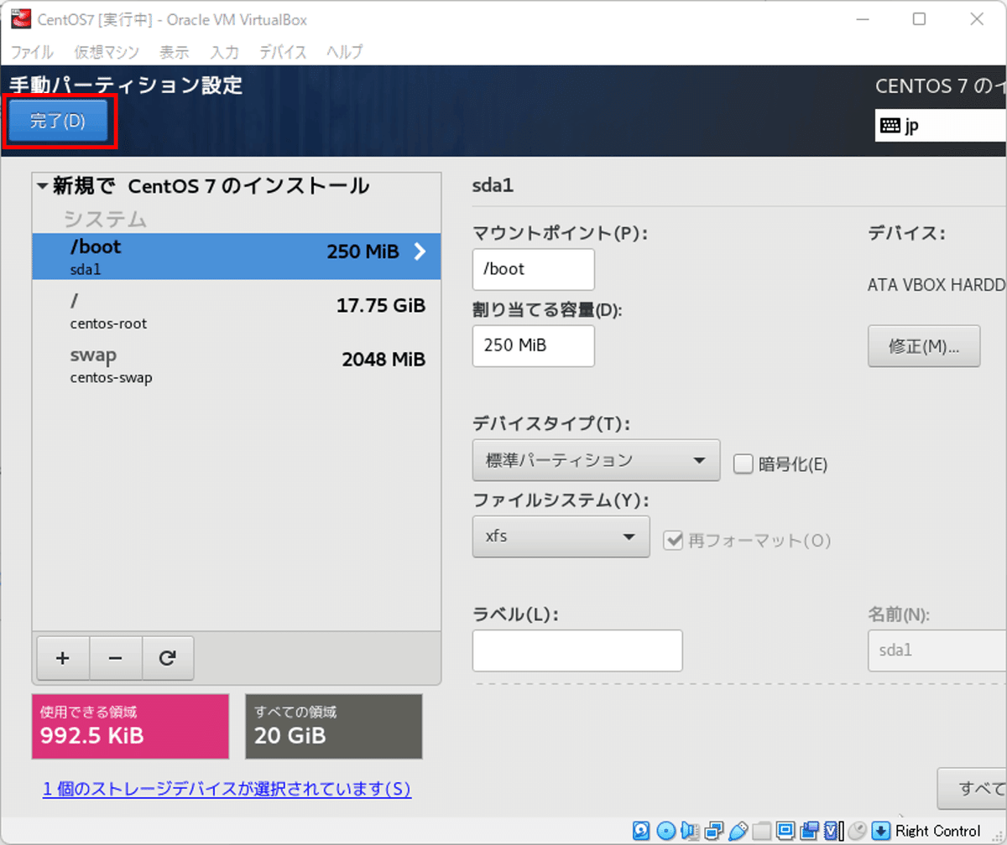Screen dimensions: 1007x845
Task: Click the 完了(D) done button
Action: coord(58,121)
